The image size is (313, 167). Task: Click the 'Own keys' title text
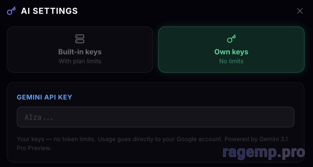(x=231, y=52)
